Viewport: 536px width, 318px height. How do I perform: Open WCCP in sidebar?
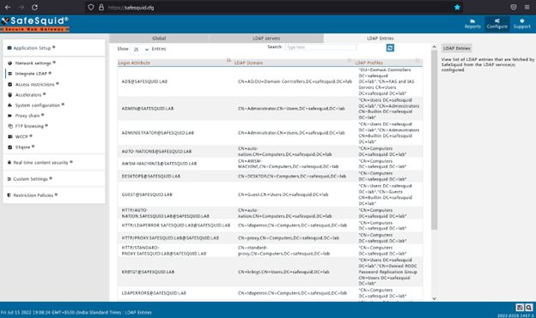[21, 137]
